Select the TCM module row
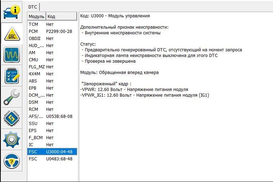The height and width of the screenshot is (182, 273). pyautogui.click(x=52, y=24)
